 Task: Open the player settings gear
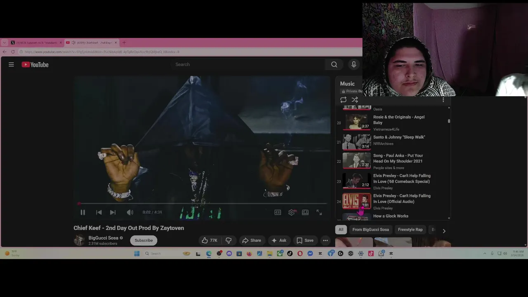click(x=292, y=212)
